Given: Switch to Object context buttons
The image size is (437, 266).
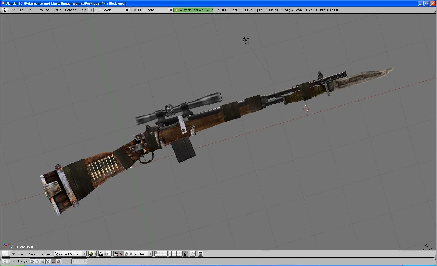Looking at the screenshot, I should coord(48,261).
